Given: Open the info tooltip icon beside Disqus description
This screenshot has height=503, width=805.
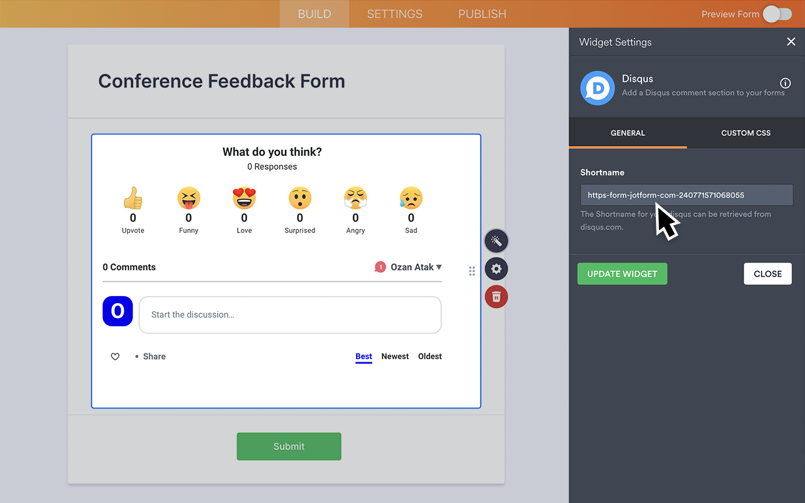Looking at the screenshot, I should (x=785, y=83).
